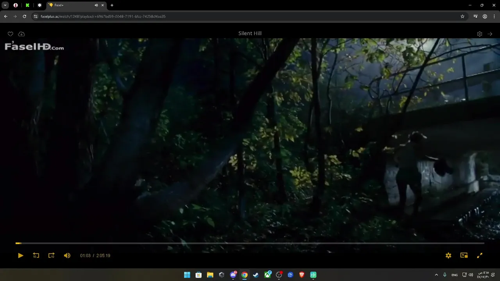Bookmark this page with the star
This screenshot has height=281, width=500.
tap(462, 16)
